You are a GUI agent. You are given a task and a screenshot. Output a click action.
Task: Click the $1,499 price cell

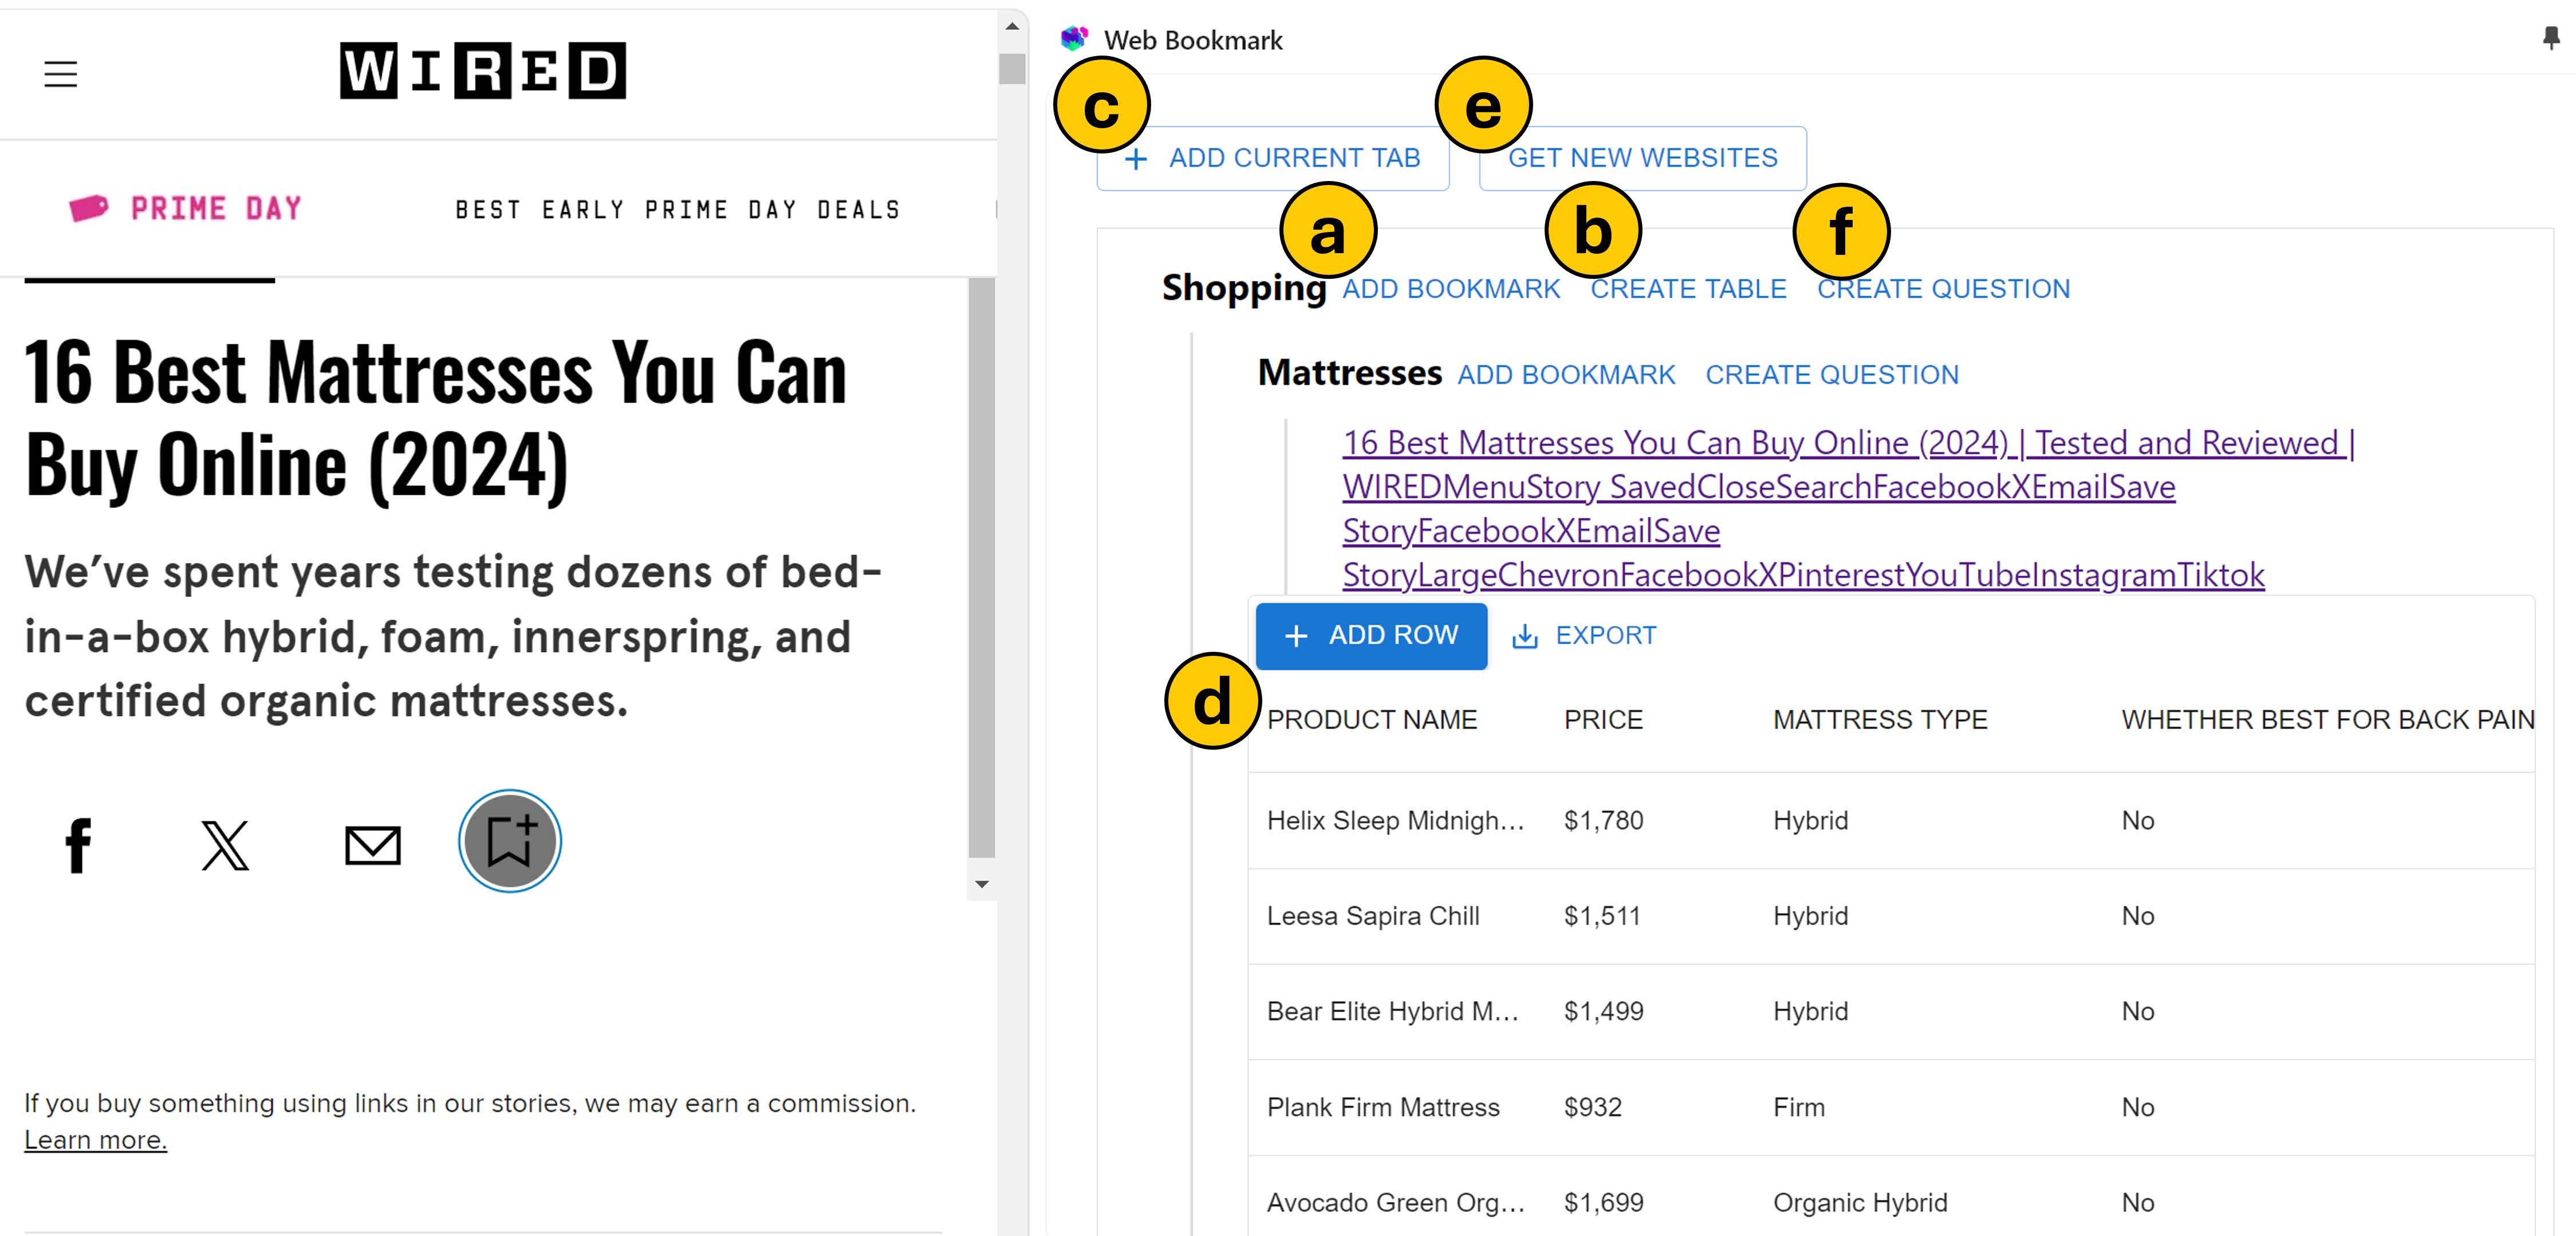(x=1604, y=1012)
